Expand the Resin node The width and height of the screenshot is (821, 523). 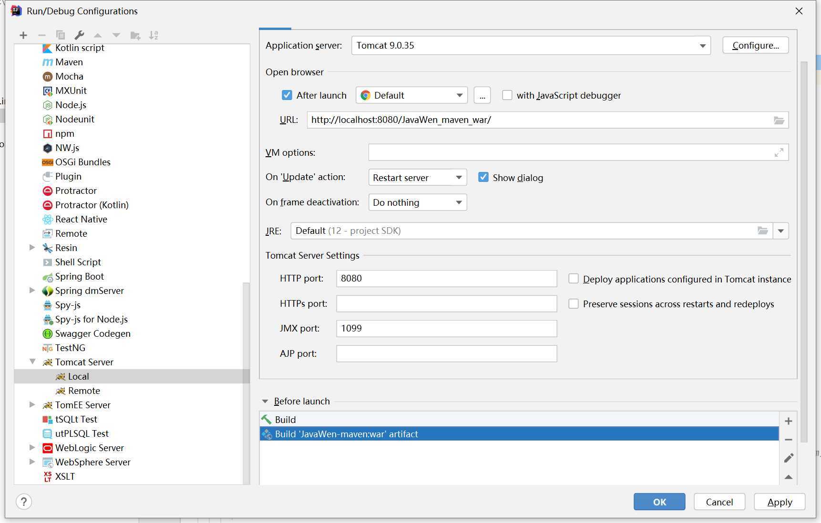32,247
